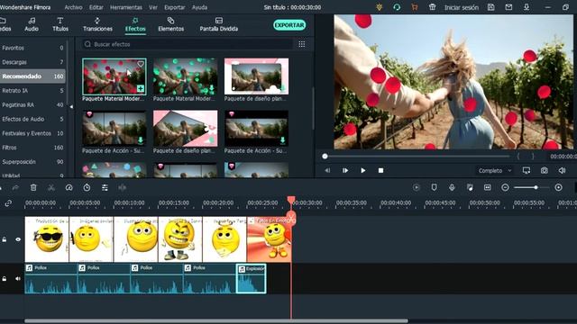The height and width of the screenshot is (324, 577).
Task: Step back one frame in preview
Action: (327, 170)
